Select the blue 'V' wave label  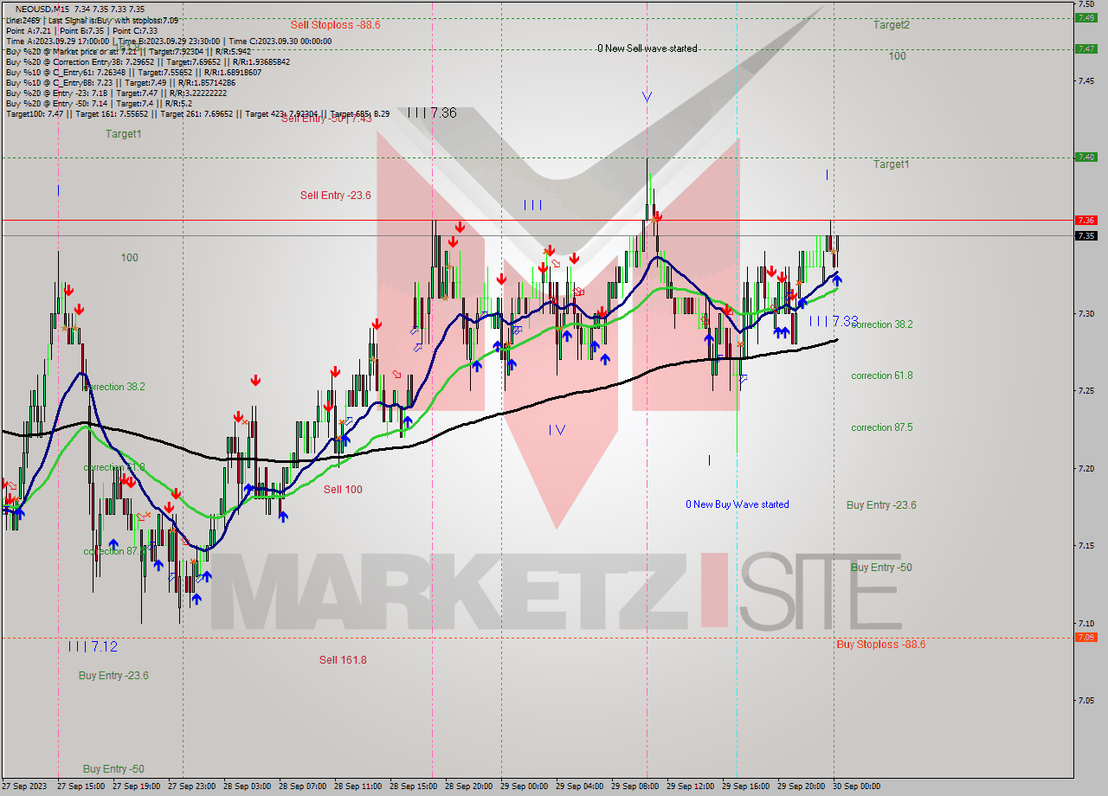647,97
